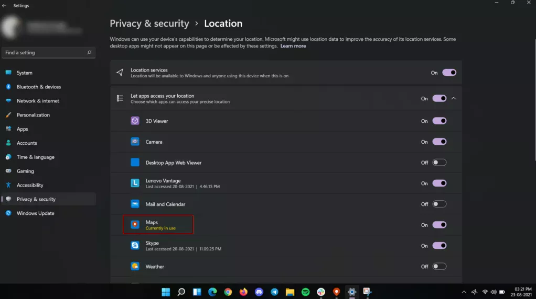Open Bluetooth & devices settings
The width and height of the screenshot is (536, 299).
click(x=39, y=87)
